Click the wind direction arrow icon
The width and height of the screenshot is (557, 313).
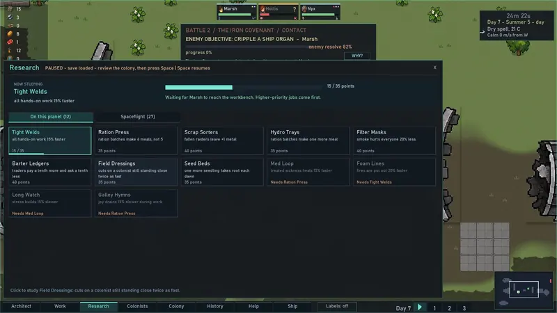click(x=483, y=32)
